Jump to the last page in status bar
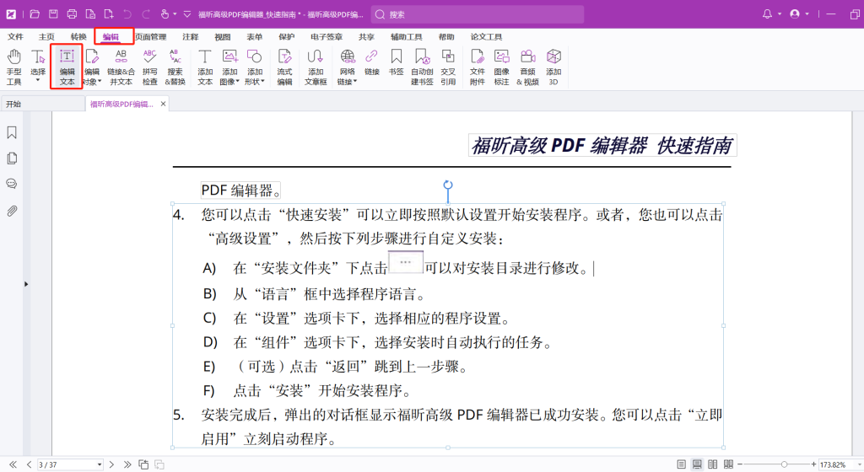Viewport: 864px width, 472px height. coord(127,465)
